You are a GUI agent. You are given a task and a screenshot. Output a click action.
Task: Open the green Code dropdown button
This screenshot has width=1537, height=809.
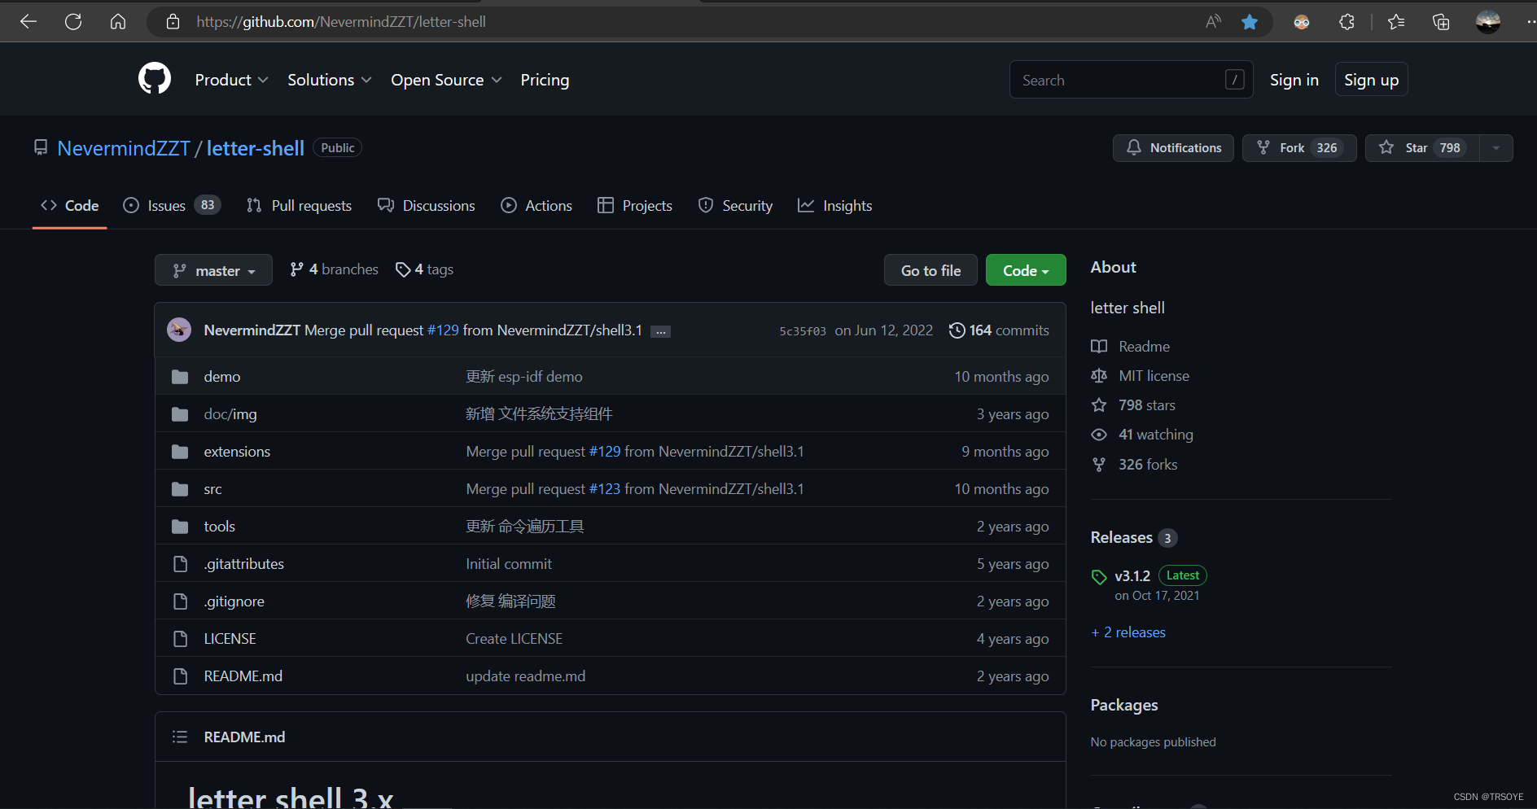coord(1026,270)
